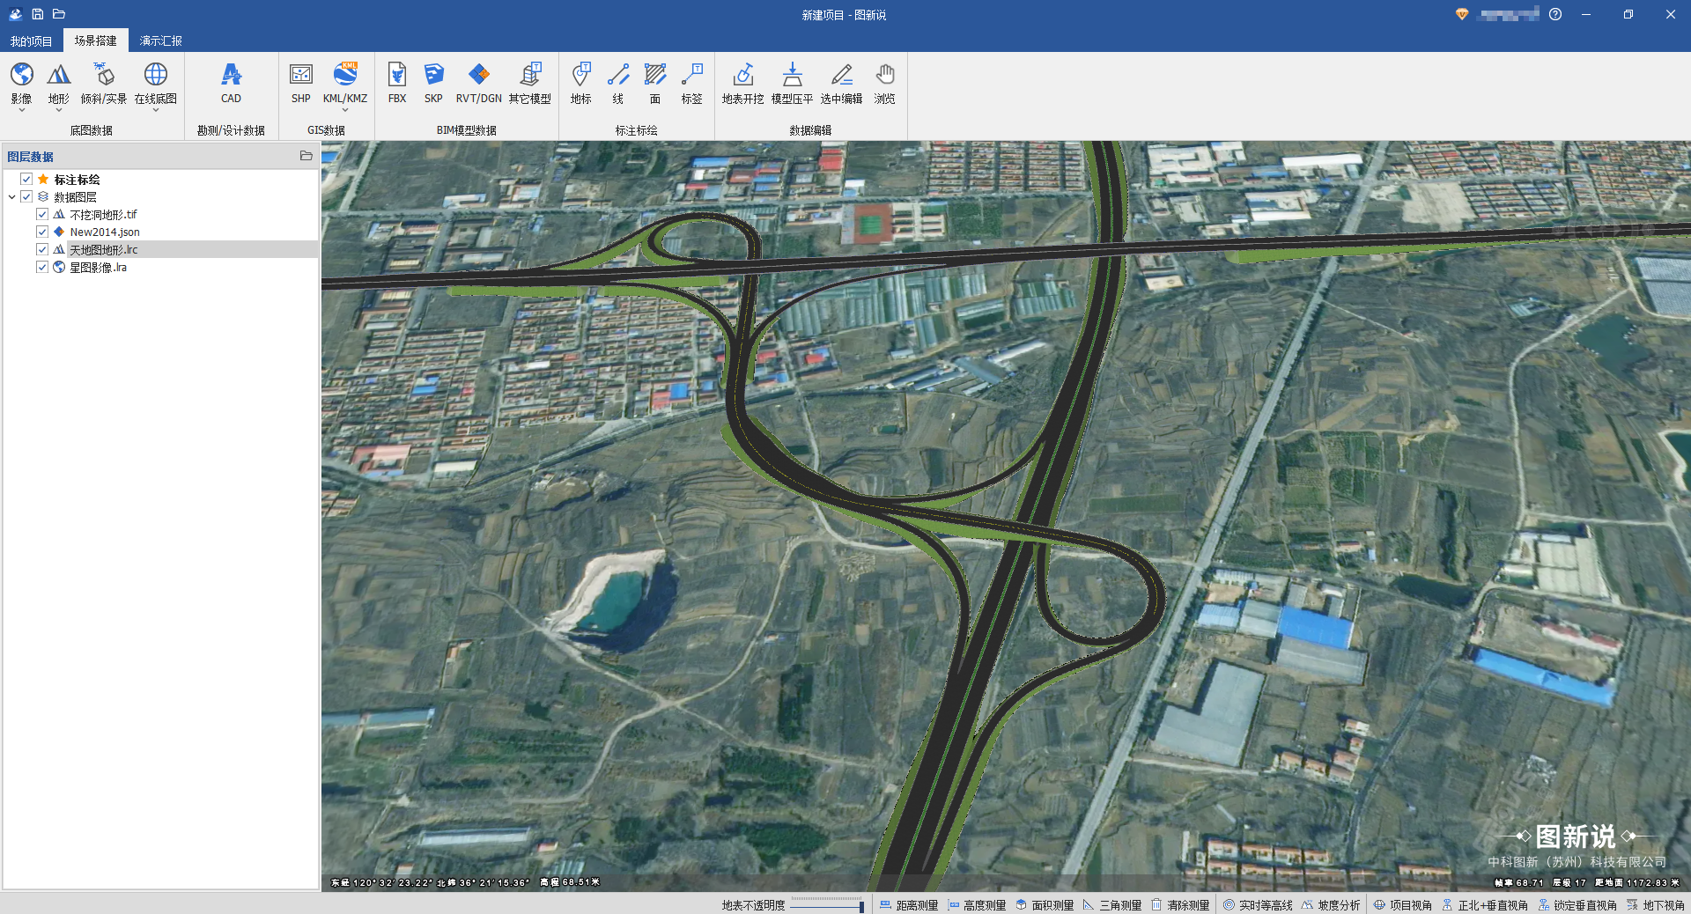
Task: Click the 距离测量 distance measure button
Action: click(909, 905)
